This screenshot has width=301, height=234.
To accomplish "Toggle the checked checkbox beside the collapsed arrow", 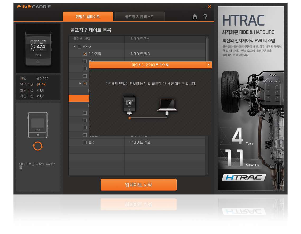I will [x=85, y=83].
